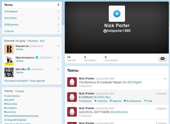This screenshot has height=124, width=170.
Task: Follow Idris Elba with Читать link
Action: click(19, 72)
